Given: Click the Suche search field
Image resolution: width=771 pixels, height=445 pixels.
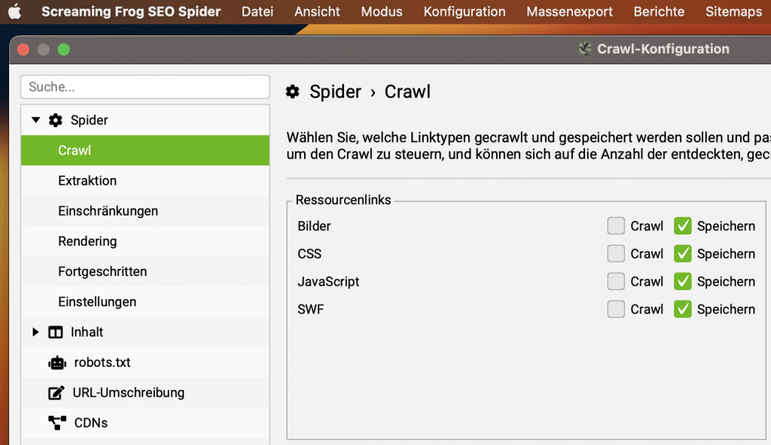Looking at the screenshot, I should click(145, 86).
